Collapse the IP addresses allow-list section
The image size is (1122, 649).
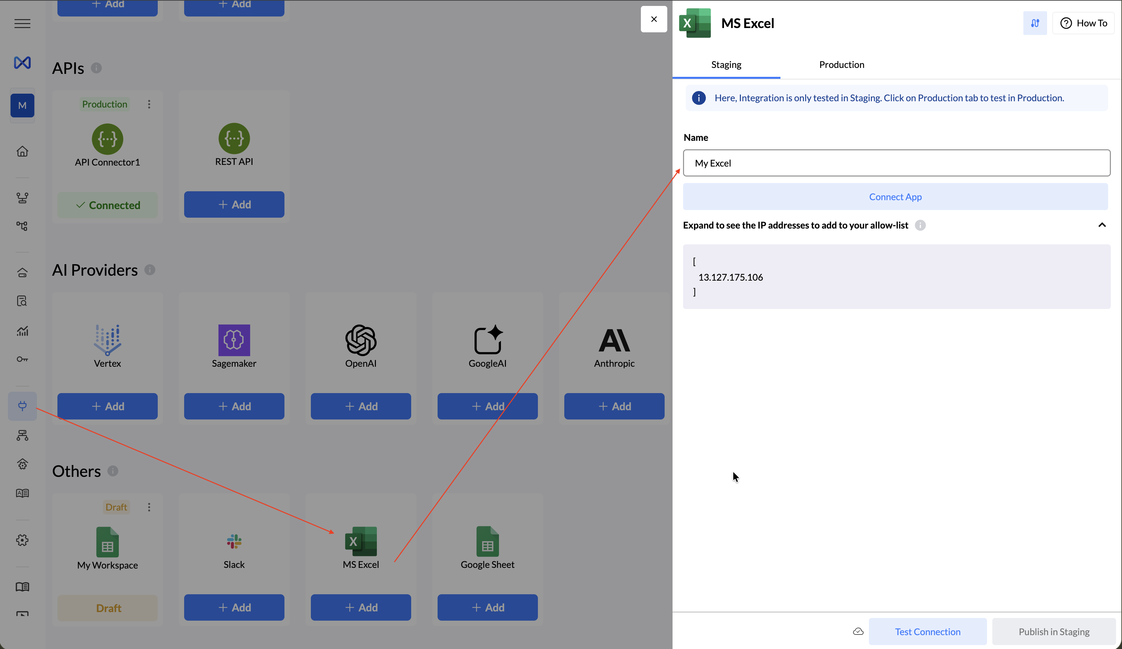(1102, 225)
